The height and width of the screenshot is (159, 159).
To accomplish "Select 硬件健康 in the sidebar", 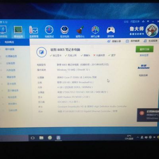I will tap(10, 49).
